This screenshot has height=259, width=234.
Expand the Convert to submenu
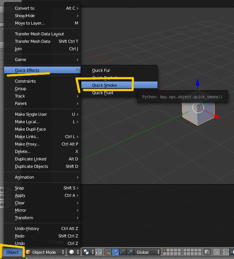[x=42, y=8]
